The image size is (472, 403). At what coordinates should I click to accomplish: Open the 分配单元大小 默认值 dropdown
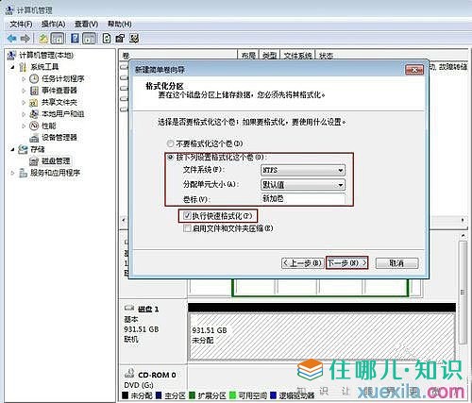coord(303,185)
